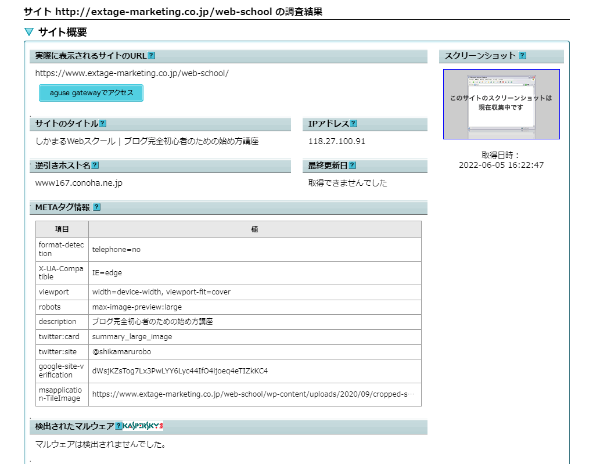Screen dimensions: 600x464
Task: Open help icon next to サイトのタイトル
Action: click(x=103, y=124)
